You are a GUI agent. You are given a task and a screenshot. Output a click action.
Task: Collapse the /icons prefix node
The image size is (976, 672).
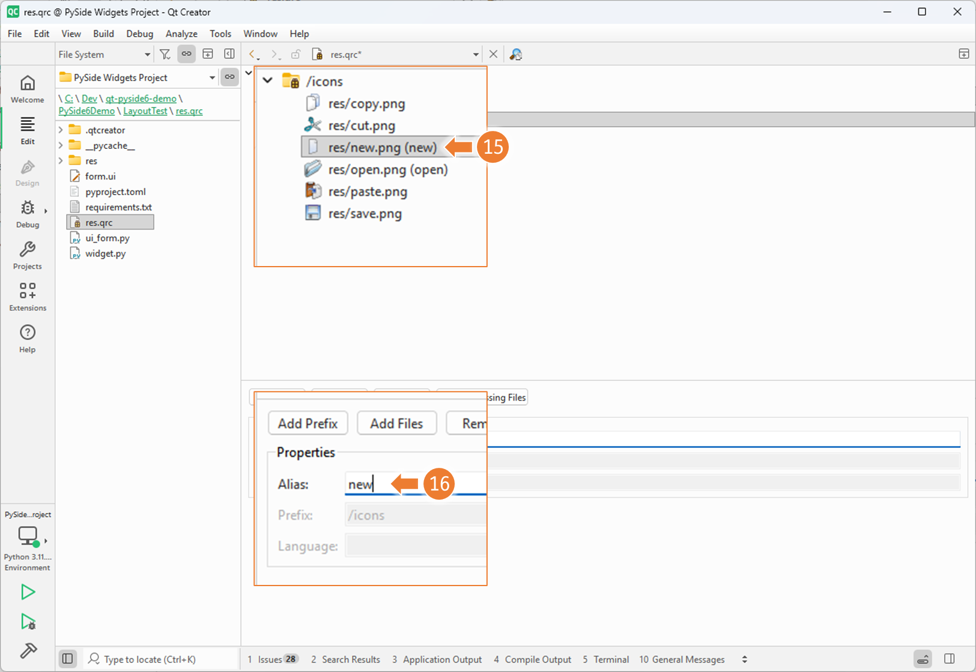[268, 80]
